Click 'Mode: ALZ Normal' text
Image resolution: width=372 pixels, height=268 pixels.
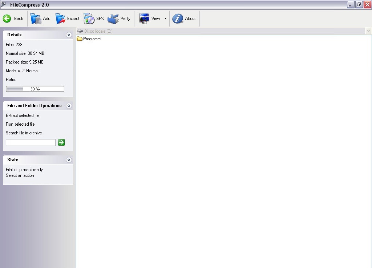(x=22, y=71)
